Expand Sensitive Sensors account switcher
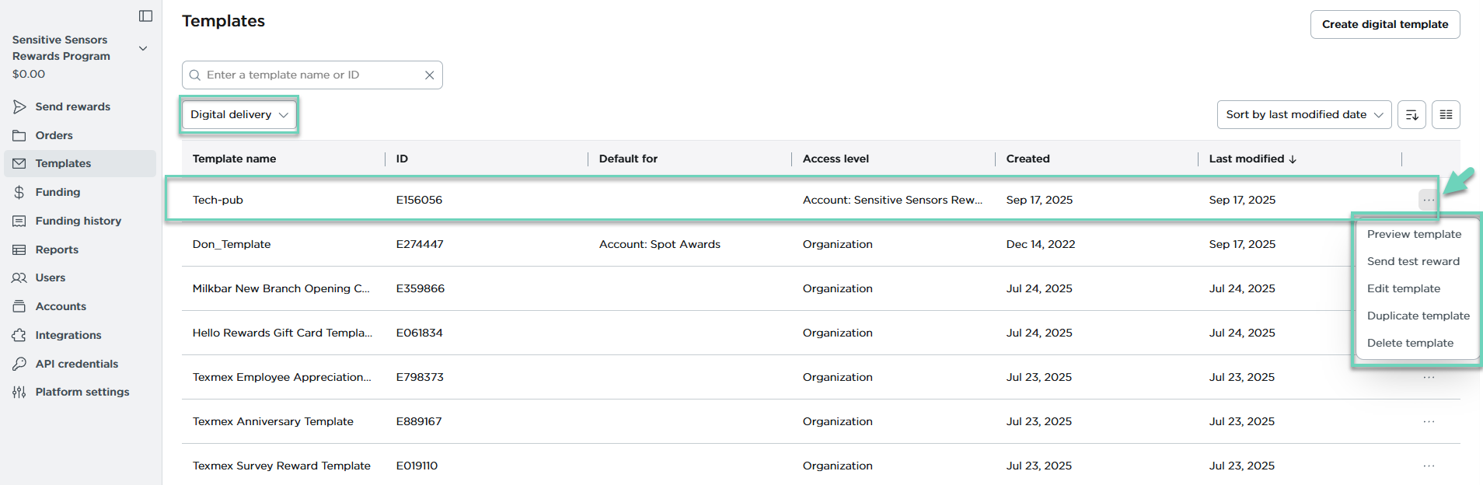Image resolution: width=1483 pixels, height=485 pixels. click(143, 48)
